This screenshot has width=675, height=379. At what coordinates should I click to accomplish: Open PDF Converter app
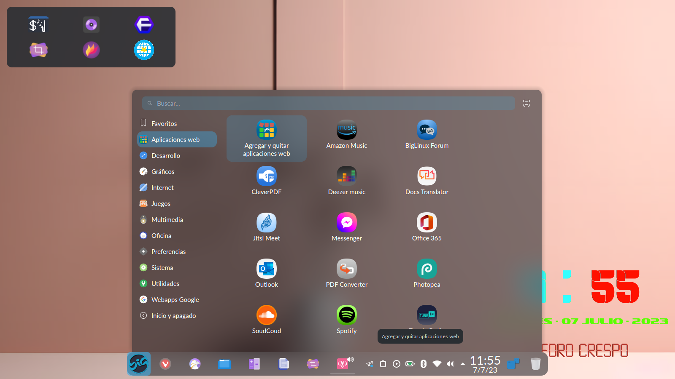click(347, 274)
